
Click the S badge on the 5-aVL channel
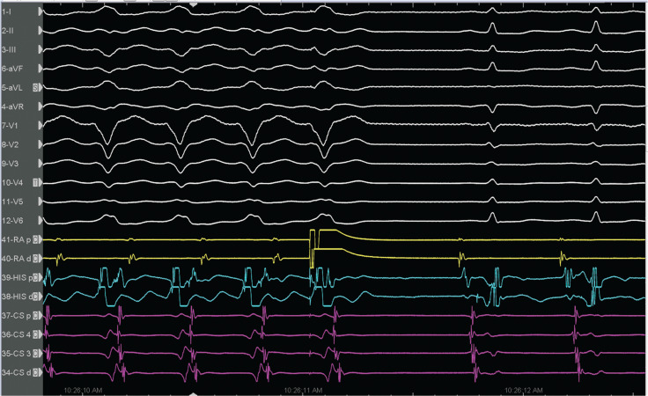tap(36, 88)
